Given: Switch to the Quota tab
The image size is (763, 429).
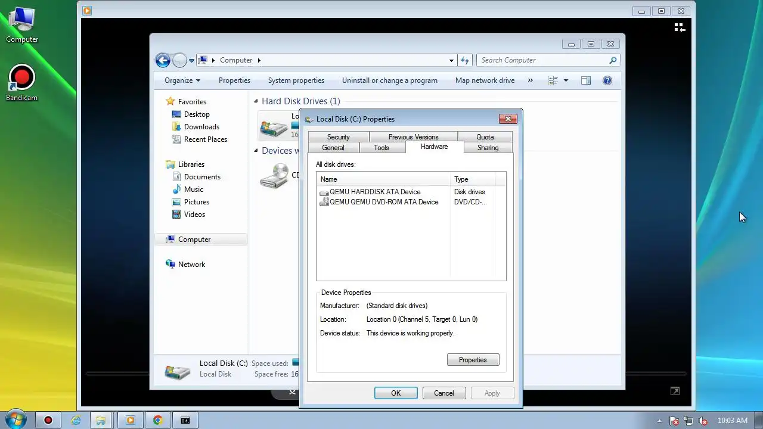Looking at the screenshot, I should point(485,137).
